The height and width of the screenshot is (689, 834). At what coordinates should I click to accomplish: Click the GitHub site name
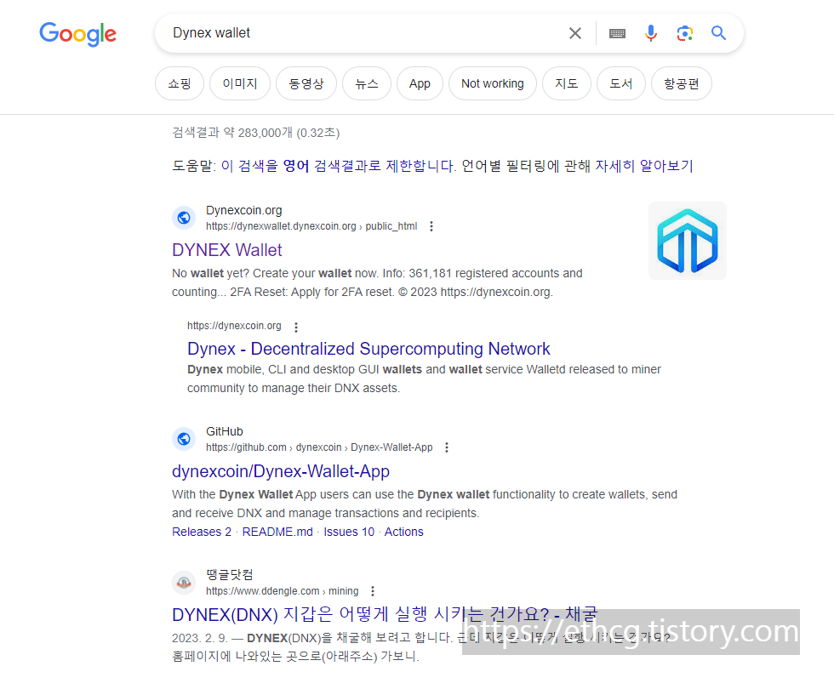(x=225, y=432)
